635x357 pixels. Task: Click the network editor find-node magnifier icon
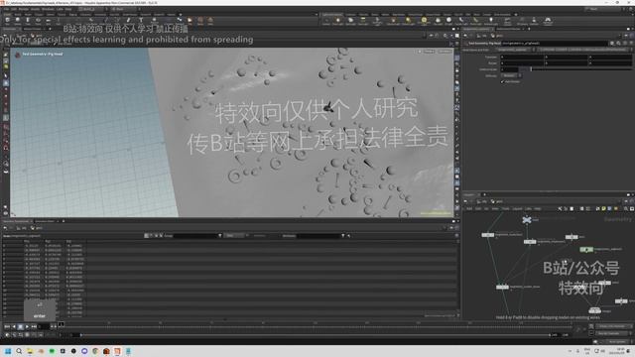coord(626,208)
